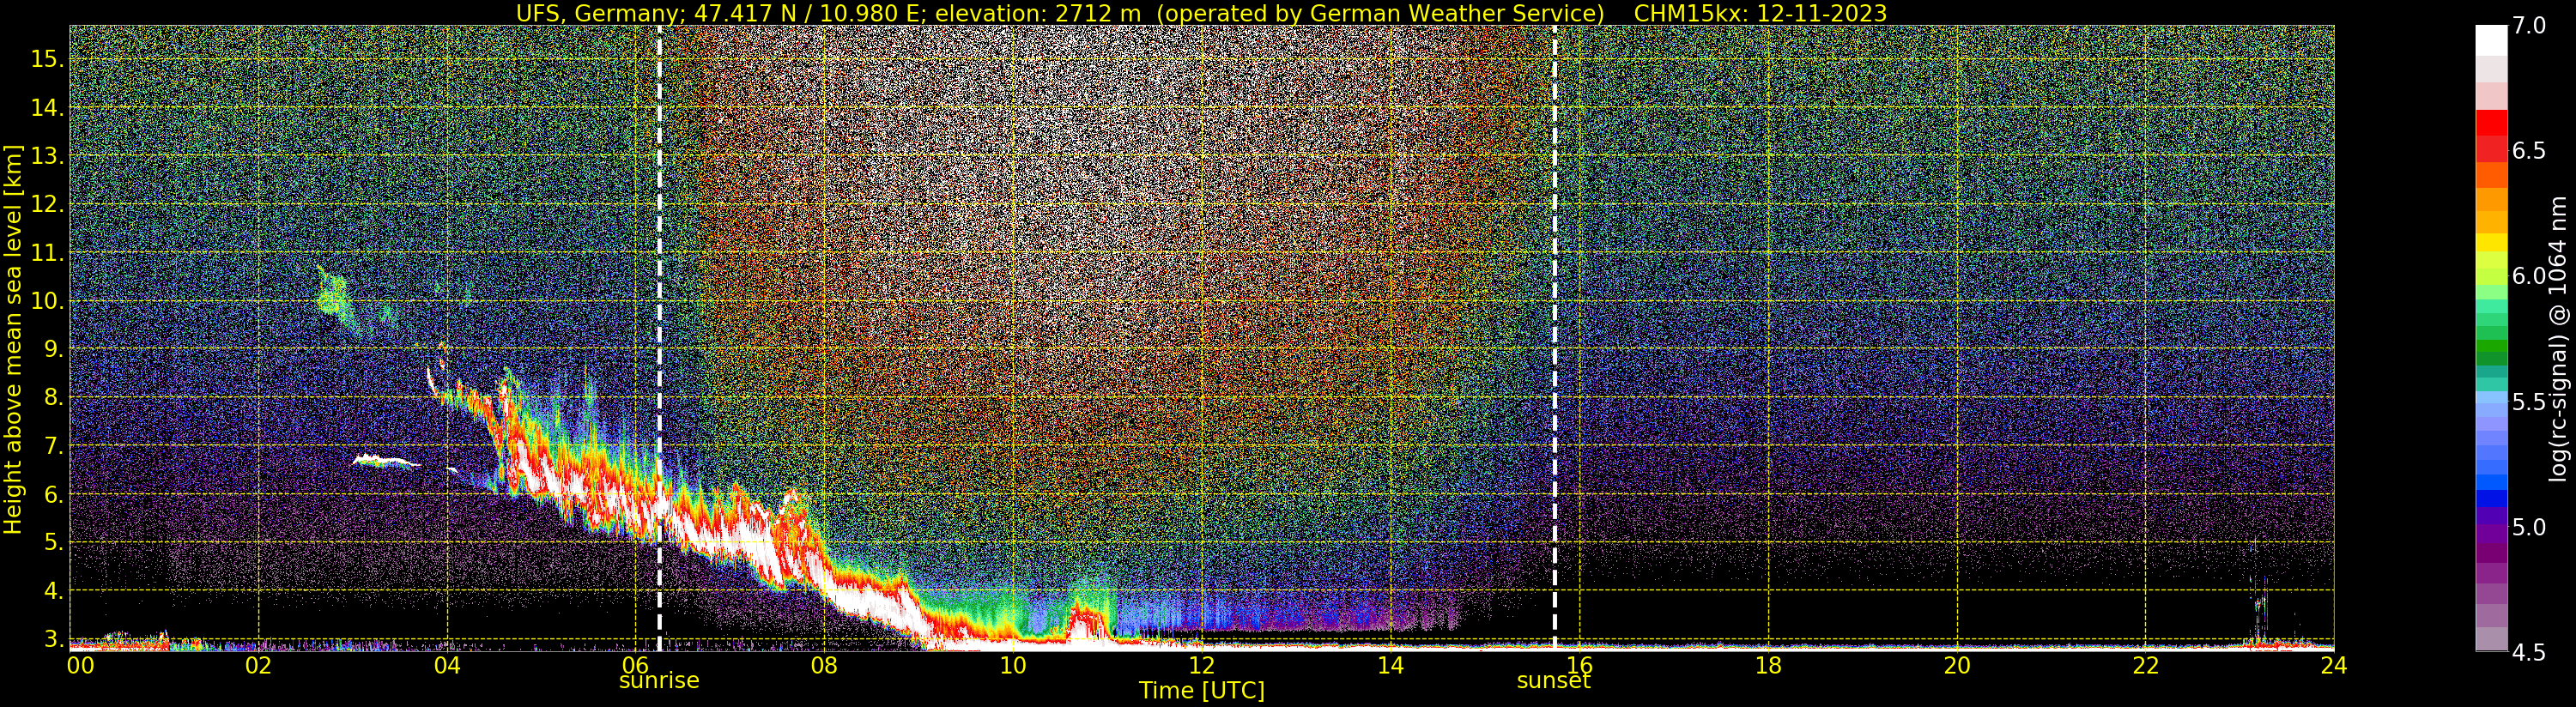This screenshot has width=2576, height=707.
Task: Click the '13.' height tick label
Action: click(47, 156)
